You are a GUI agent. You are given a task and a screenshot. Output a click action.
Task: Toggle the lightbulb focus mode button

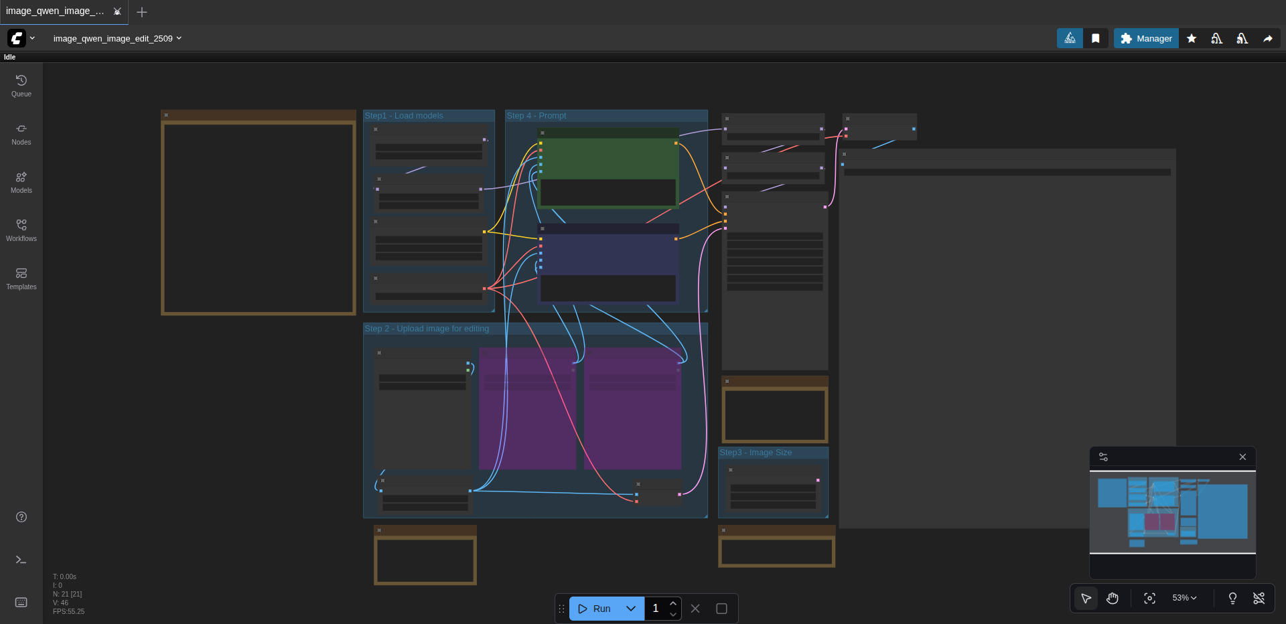(x=1232, y=599)
